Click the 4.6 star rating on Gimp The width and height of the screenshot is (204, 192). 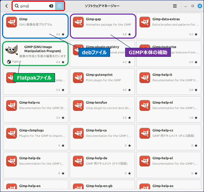(60, 34)
